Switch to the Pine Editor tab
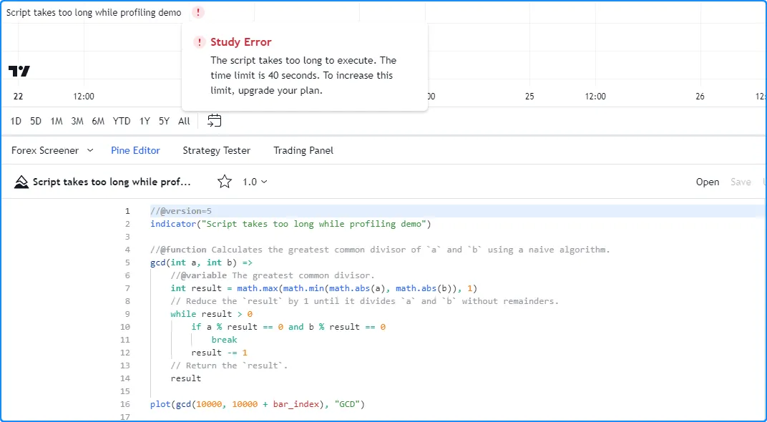This screenshot has height=422, width=767. pos(135,150)
